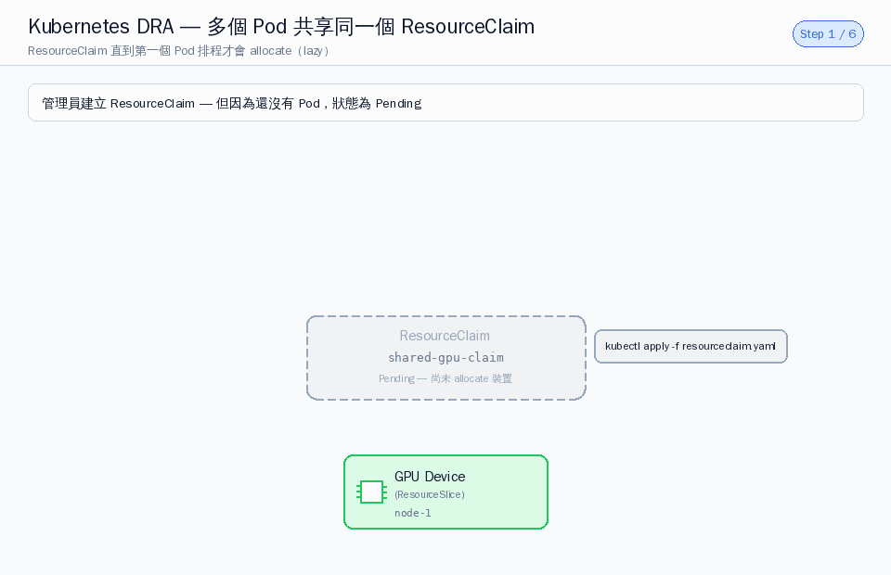
Task: Click the step description box about Pending status
Action: pyautogui.click(x=446, y=103)
